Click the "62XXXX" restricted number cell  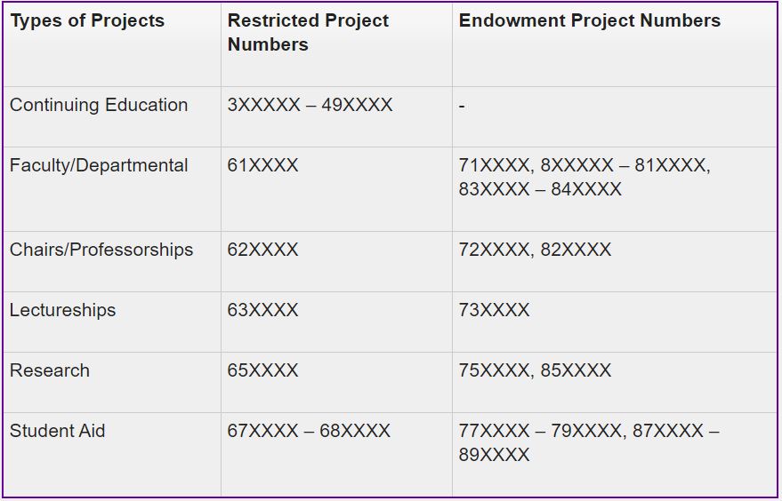tap(262, 250)
